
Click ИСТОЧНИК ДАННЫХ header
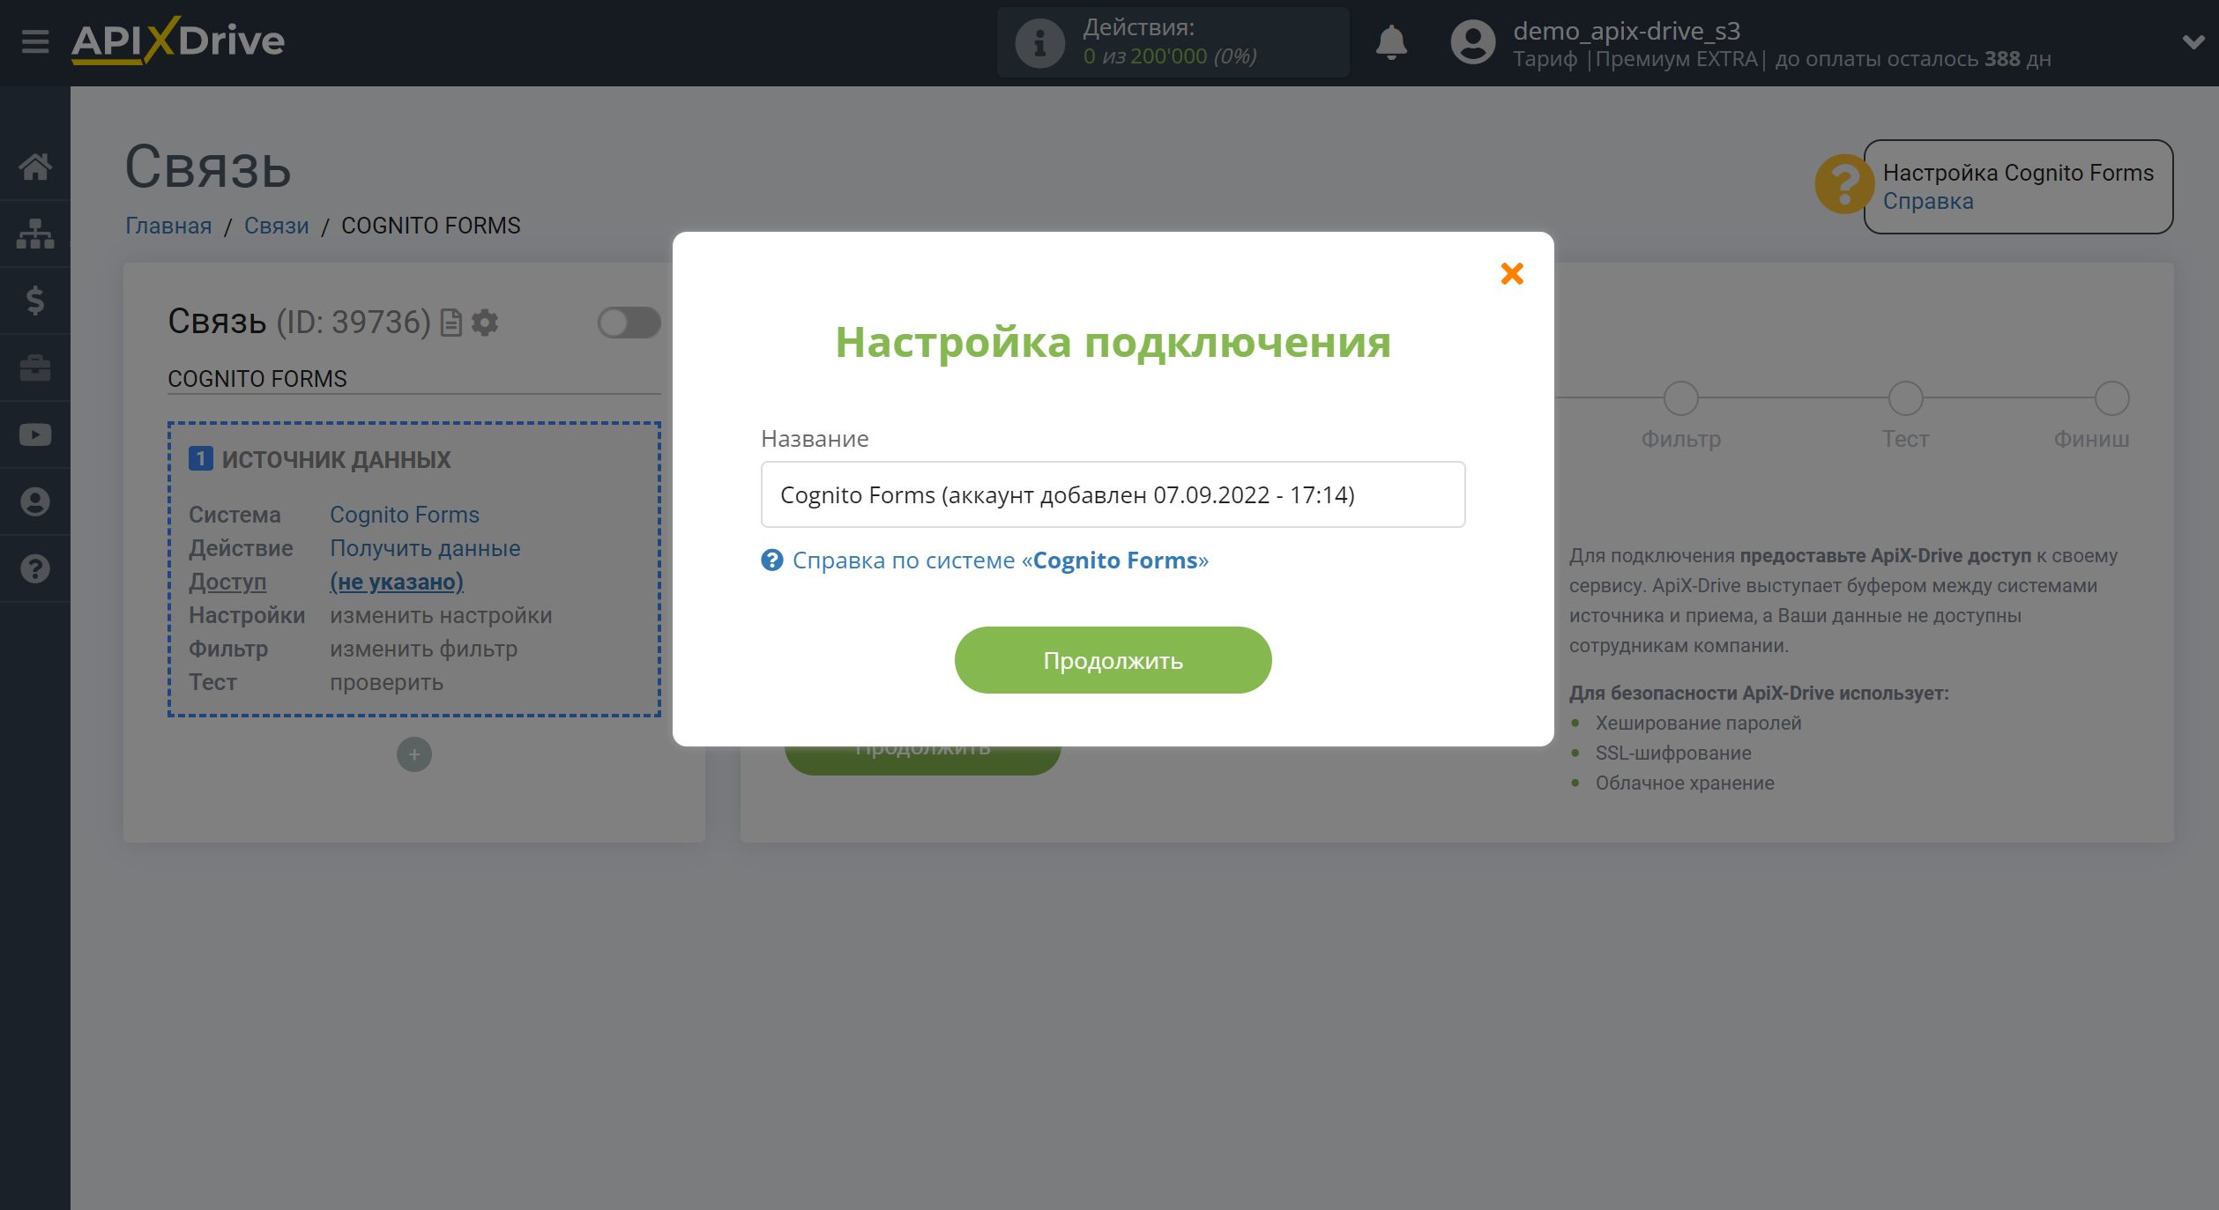(336, 459)
